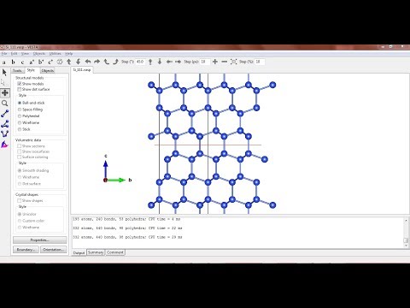The image size is (410, 308).
Task: Rotate the structure upward
Action: coord(69,62)
